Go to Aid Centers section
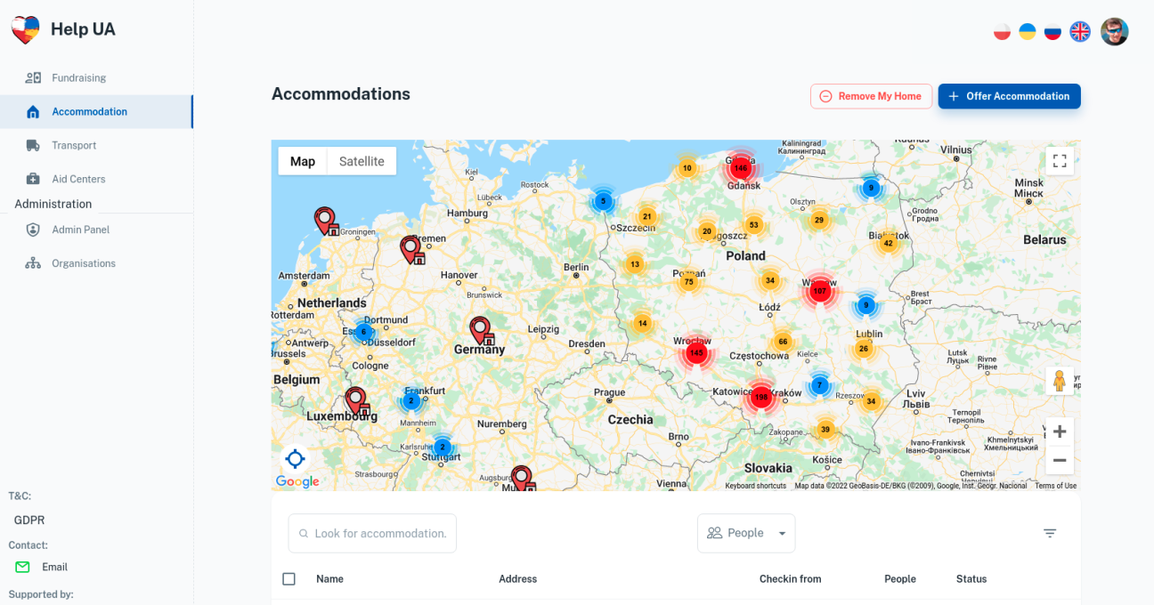Image resolution: width=1154 pixels, height=605 pixels. pos(96,179)
